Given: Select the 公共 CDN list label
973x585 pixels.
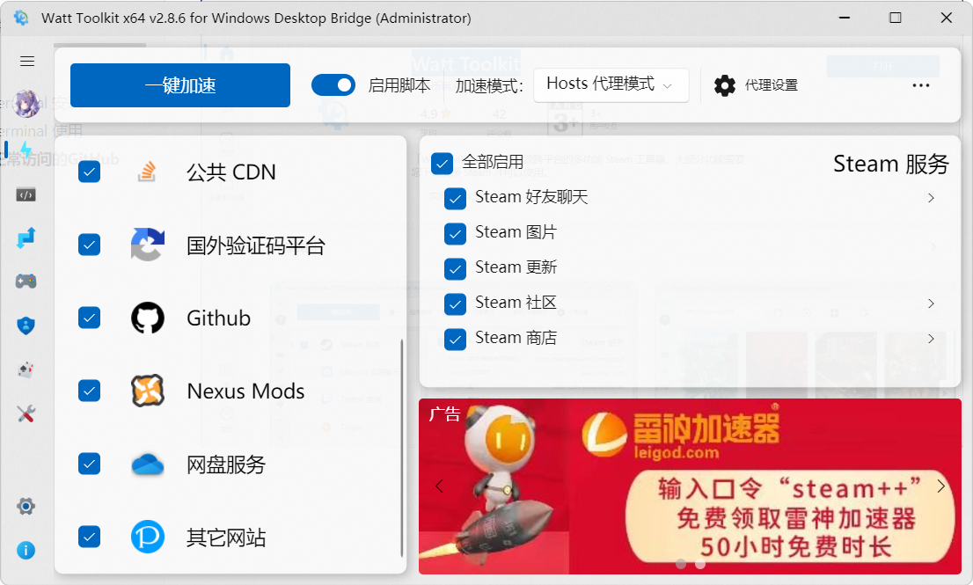Looking at the screenshot, I should pos(231,172).
